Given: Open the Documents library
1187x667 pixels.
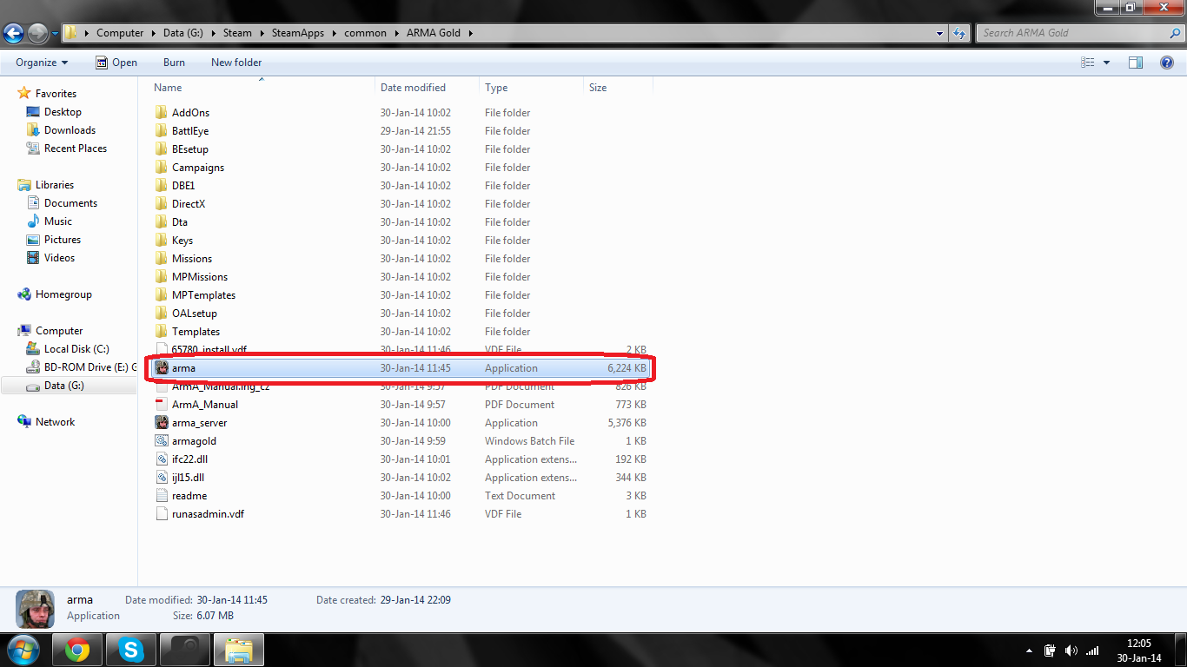Looking at the screenshot, I should click(x=70, y=203).
